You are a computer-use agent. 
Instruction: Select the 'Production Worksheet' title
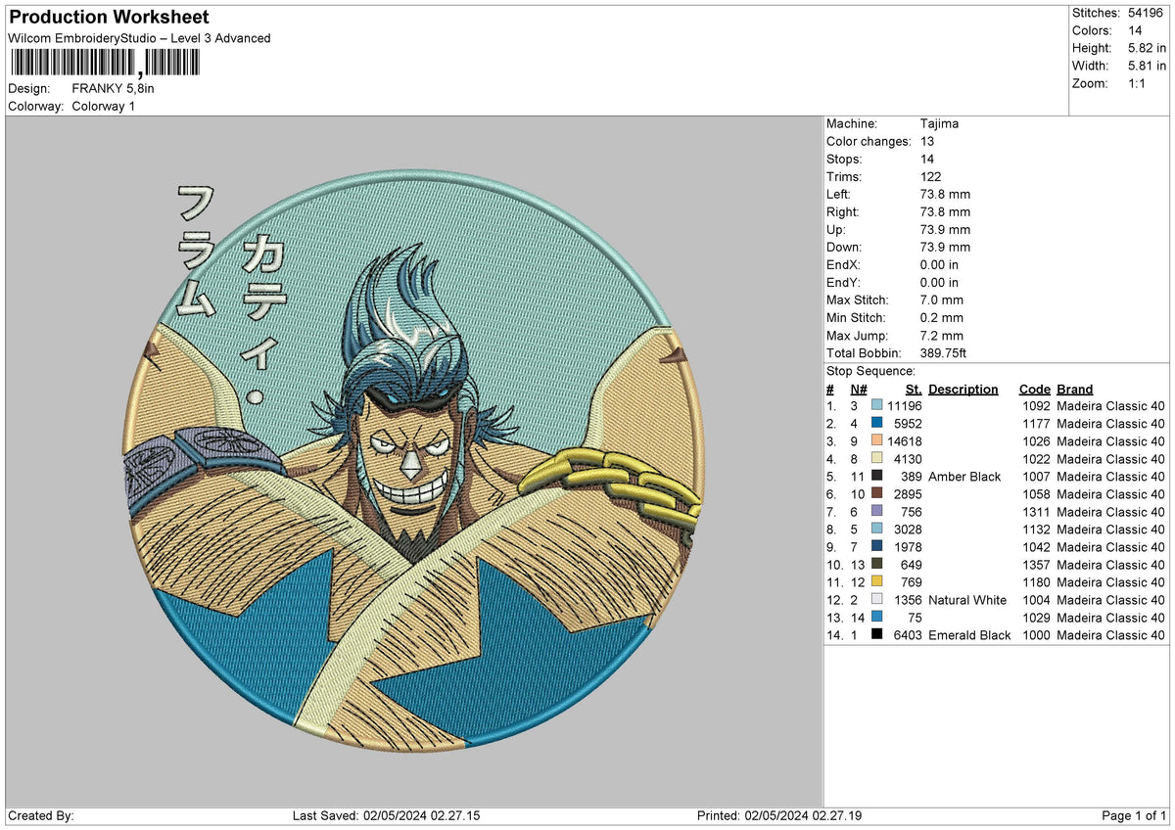109,18
